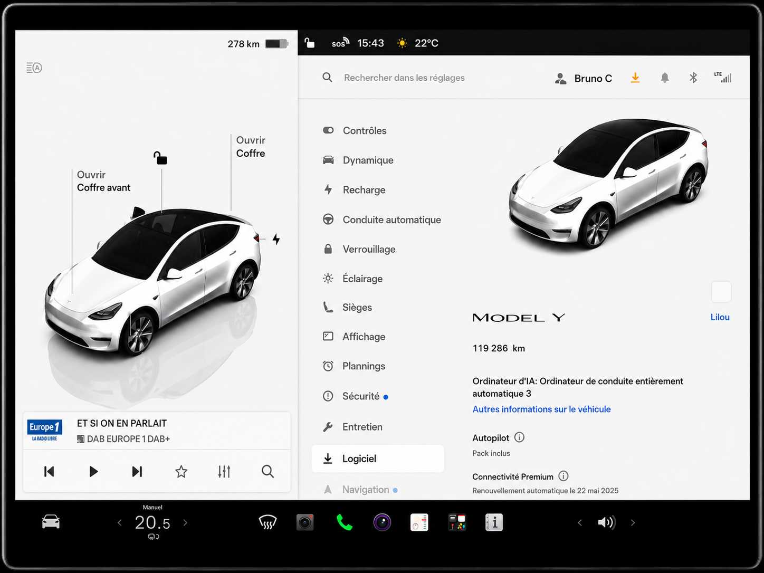Image resolution: width=764 pixels, height=573 pixels.
Task: Tap the speaker volume icon
Action: [x=606, y=522]
